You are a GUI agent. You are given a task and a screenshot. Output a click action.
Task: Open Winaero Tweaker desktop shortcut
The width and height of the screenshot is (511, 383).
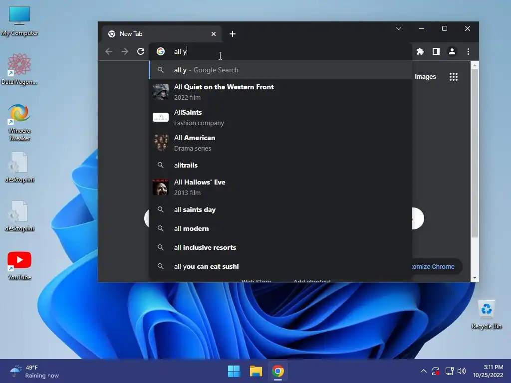[x=19, y=123]
